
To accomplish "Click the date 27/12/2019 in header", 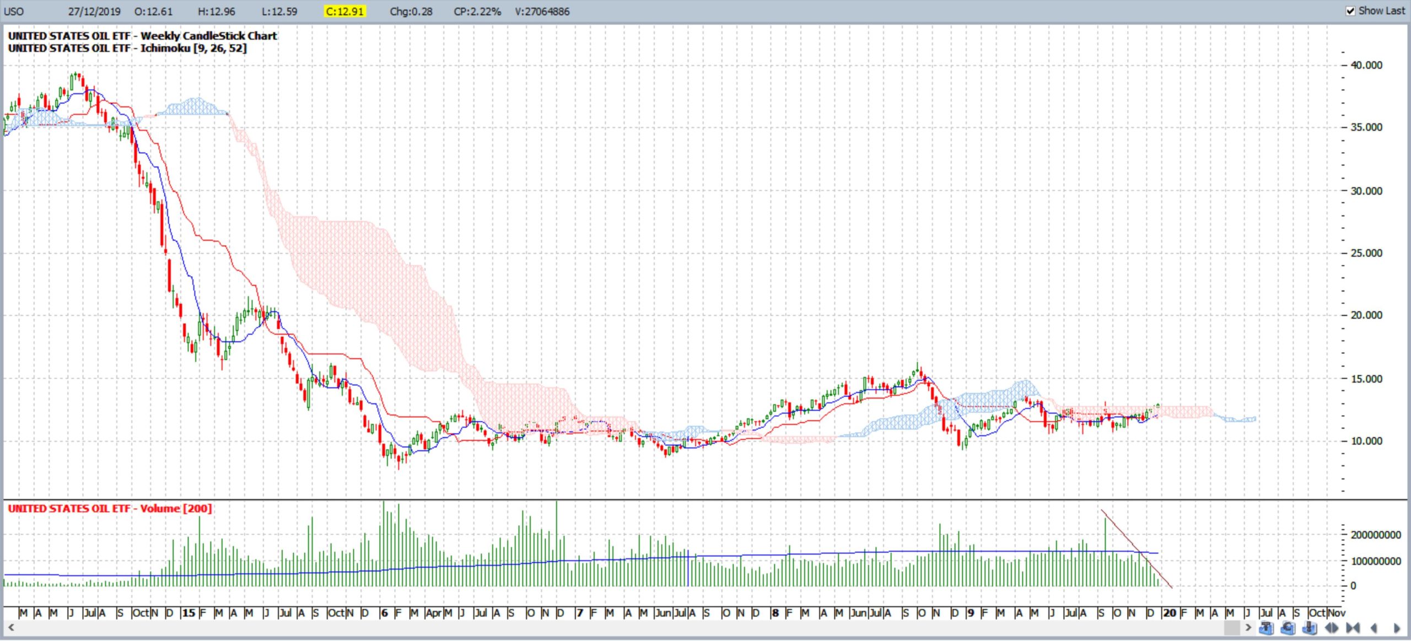I will click(x=94, y=12).
